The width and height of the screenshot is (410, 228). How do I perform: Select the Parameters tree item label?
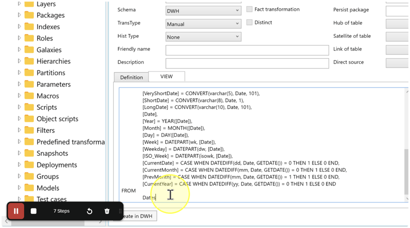tap(54, 84)
